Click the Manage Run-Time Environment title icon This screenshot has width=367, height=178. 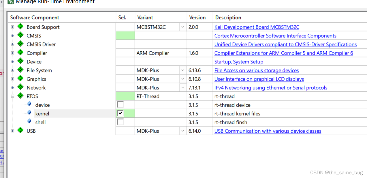[11, 2]
